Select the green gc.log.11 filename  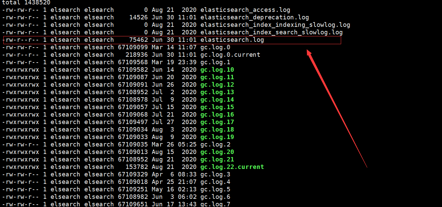(x=217, y=77)
